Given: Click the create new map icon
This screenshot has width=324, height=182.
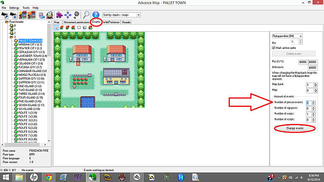Looking at the screenshot, I should (22, 15).
